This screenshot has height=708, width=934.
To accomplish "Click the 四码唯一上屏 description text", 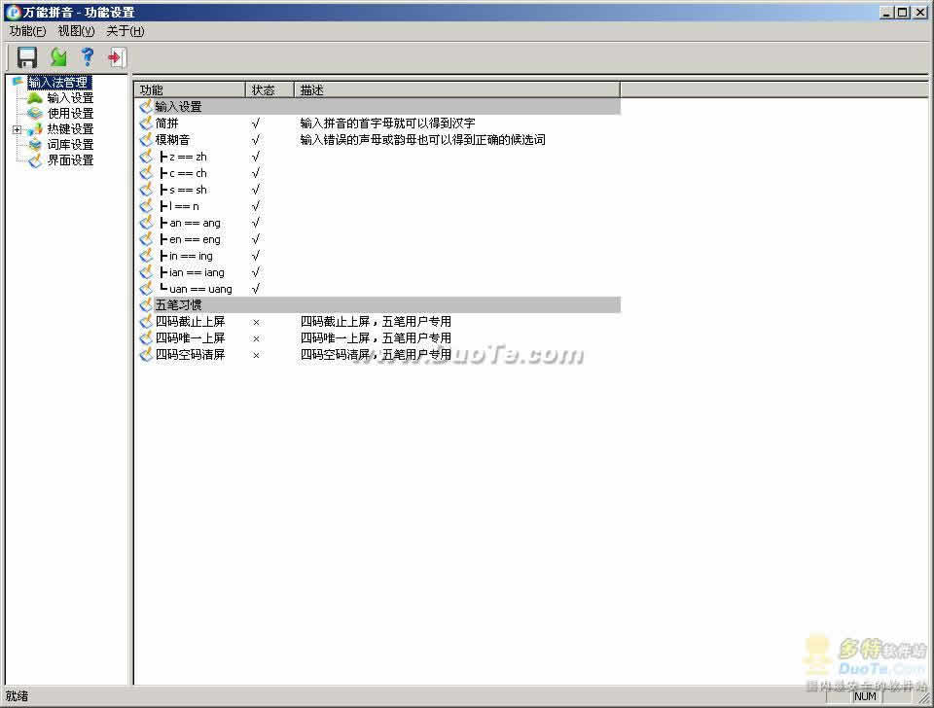I will point(376,338).
